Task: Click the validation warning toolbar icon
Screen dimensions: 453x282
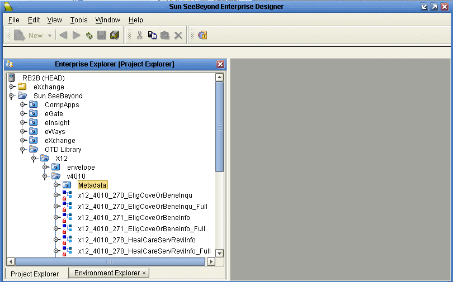Action: (x=202, y=35)
